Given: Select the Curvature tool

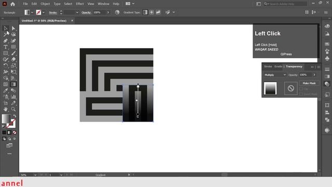Looking at the screenshot, I should point(13,41).
